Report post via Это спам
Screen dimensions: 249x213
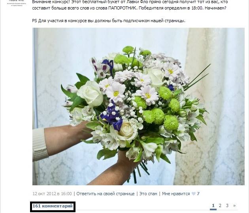pyautogui.click(x=148, y=194)
